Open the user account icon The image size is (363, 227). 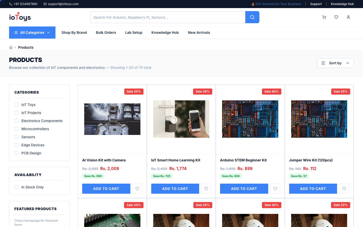tap(348, 17)
